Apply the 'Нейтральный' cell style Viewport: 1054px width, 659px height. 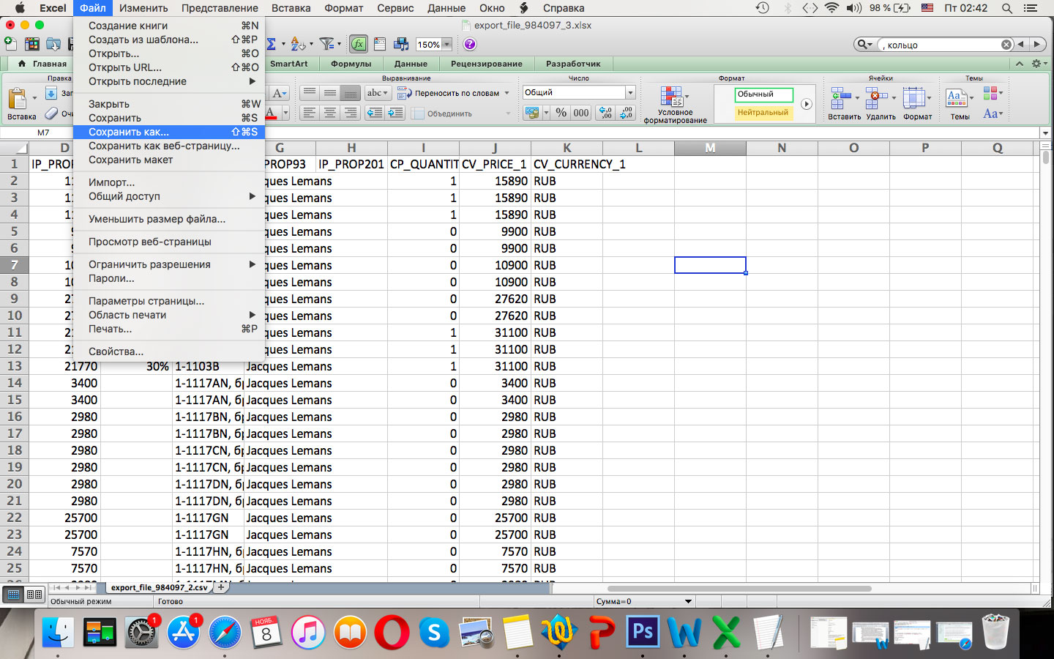763,113
